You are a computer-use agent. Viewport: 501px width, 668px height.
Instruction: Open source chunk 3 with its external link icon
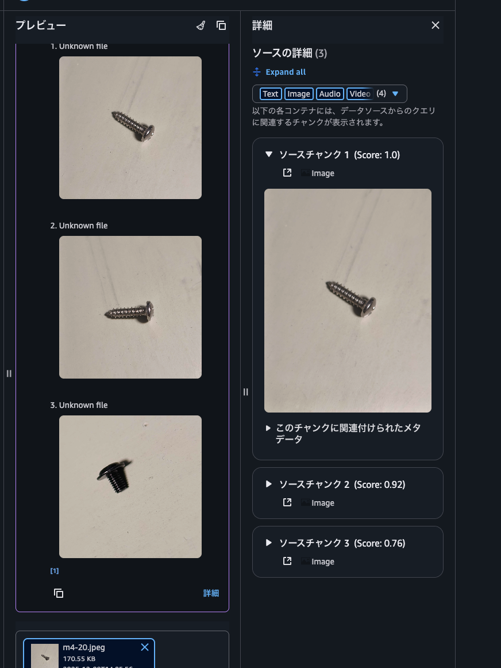pyautogui.click(x=287, y=560)
